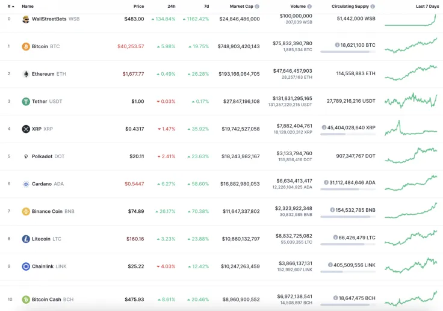This screenshot has height=311, width=443.
Task: Click the Bitcoin coin logo icon
Action: 26,46
